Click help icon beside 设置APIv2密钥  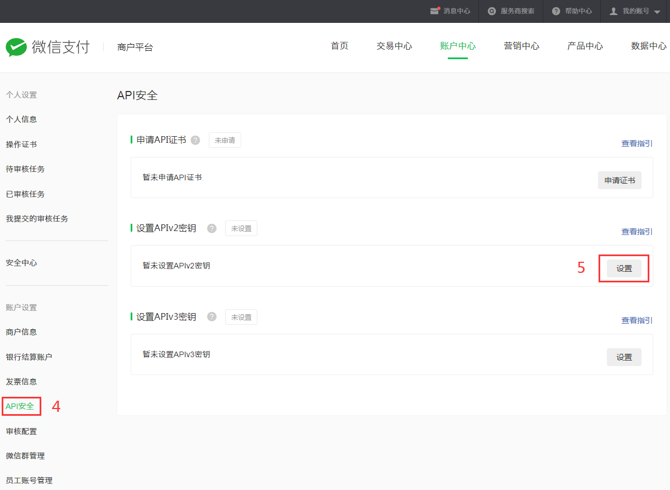212,228
